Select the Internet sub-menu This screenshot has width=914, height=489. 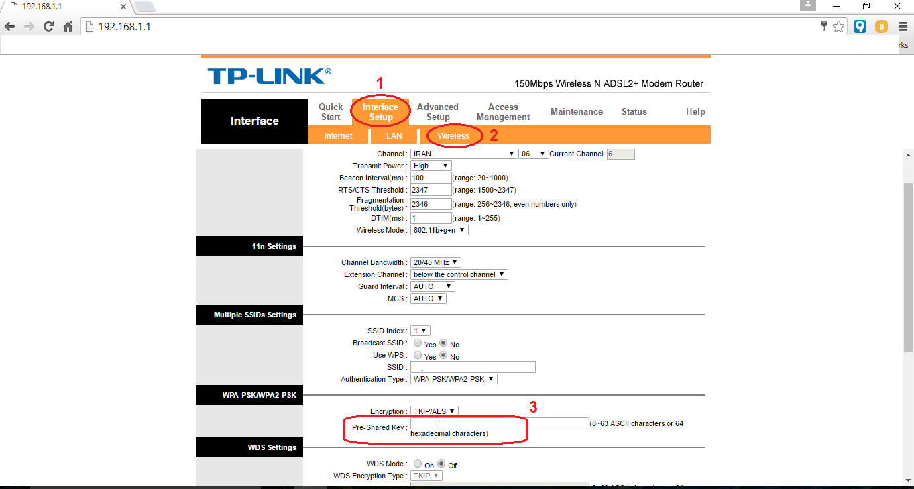(338, 136)
